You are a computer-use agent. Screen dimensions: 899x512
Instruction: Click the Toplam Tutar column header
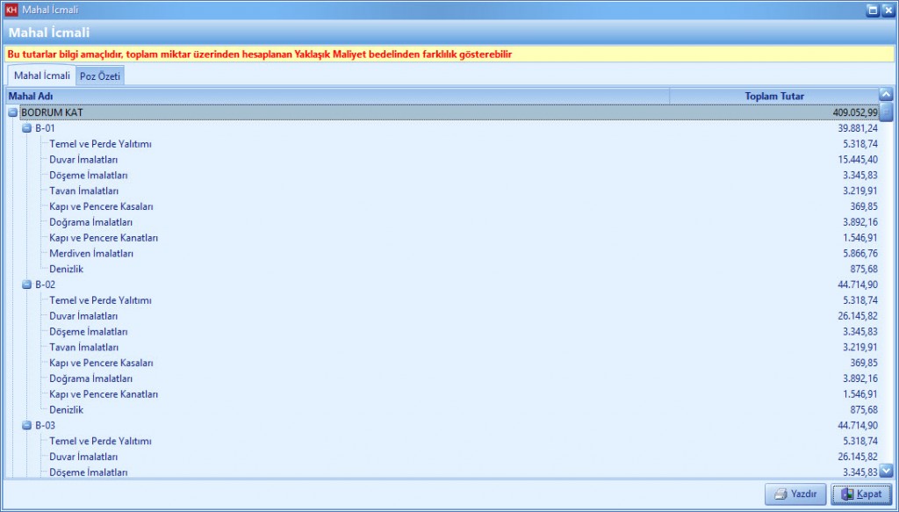click(x=773, y=96)
